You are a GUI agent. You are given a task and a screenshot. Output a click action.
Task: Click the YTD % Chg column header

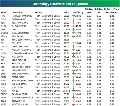[78, 13]
